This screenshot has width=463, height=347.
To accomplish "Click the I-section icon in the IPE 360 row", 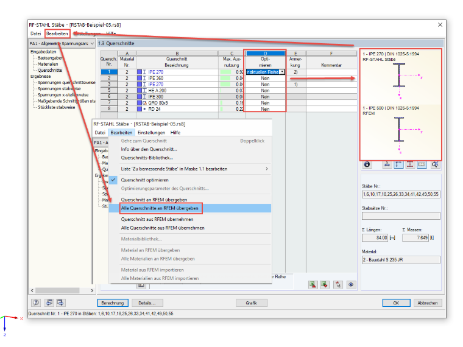I will (x=144, y=78).
